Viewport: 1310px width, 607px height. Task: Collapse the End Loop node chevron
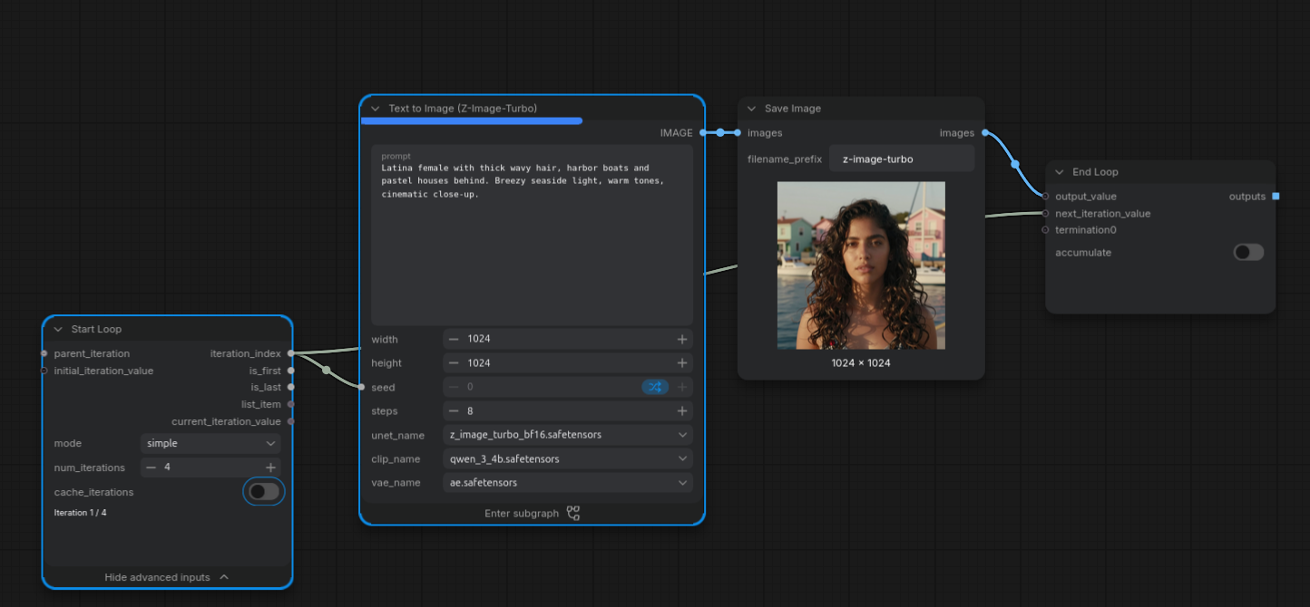[x=1059, y=171]
